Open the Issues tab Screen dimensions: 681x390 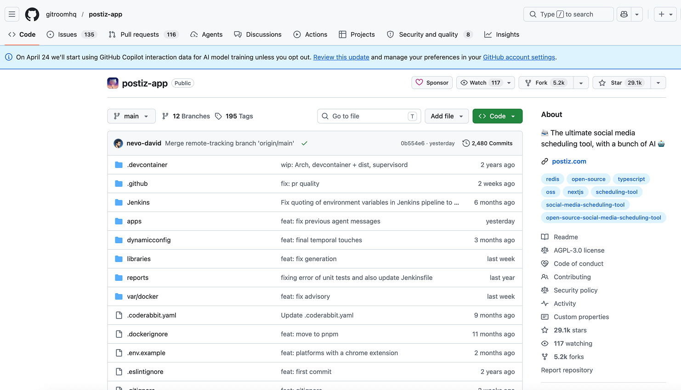point(67,34)
